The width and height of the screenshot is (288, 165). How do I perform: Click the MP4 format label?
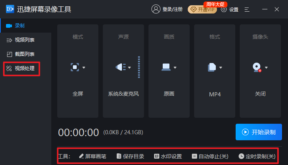pos(215,94)
